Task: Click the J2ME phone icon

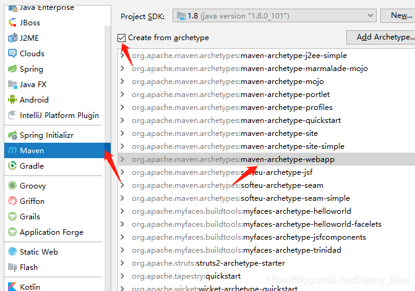Action: click(12, 38)
